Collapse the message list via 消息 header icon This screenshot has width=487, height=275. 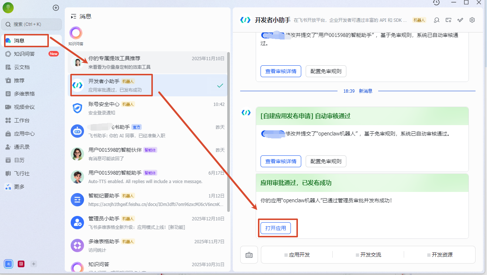[73, 16]
